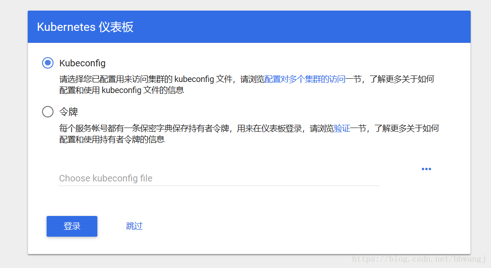Click the Choose kubeconfig file field
The width and height of the screenshot is (491, 268).
tap(219, 178)
